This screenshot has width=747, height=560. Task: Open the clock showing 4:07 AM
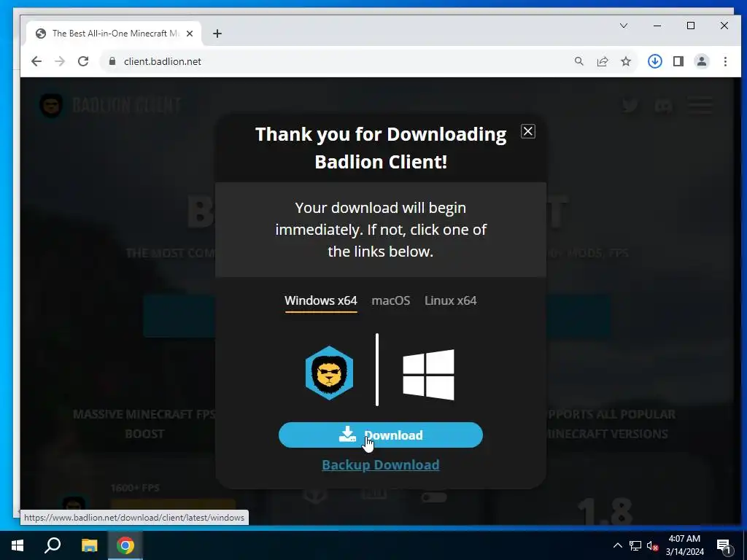point(684,545)
